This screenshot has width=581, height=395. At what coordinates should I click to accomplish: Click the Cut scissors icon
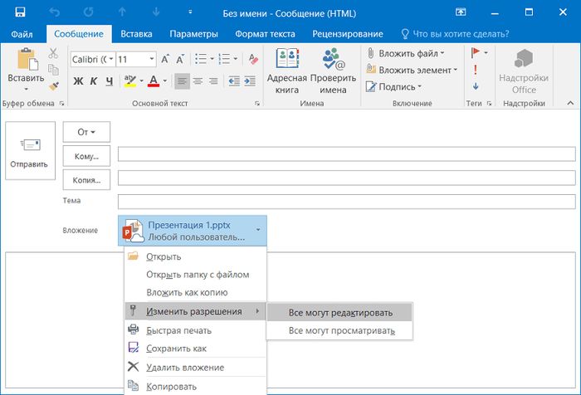pos(53,54)
